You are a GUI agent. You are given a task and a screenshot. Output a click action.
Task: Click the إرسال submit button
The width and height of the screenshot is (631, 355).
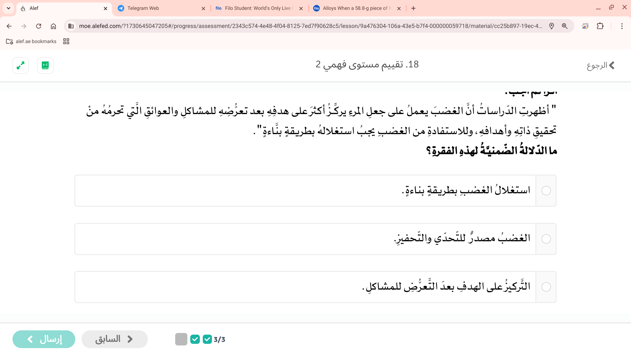[x=44, y=339]
